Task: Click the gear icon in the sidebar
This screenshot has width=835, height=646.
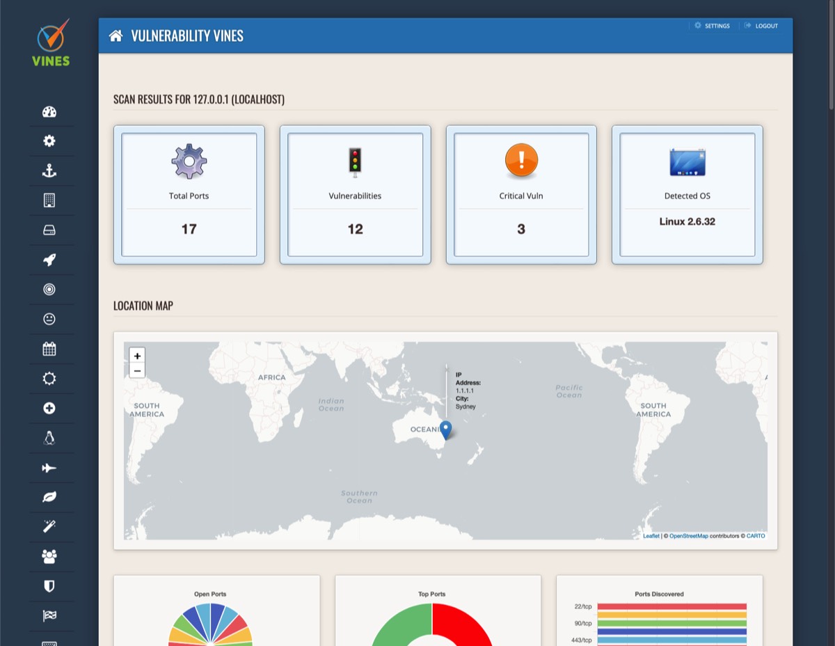Action: point(49,141)
